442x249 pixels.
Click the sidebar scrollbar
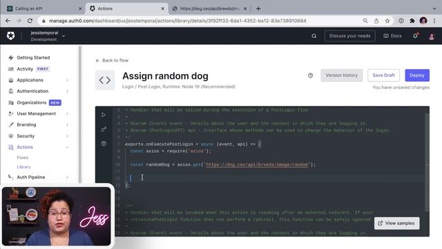coord(80,114)
